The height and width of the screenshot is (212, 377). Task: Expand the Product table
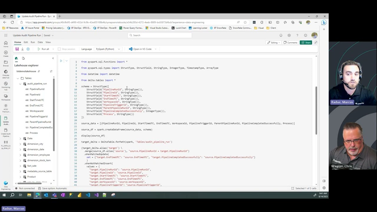[20, 177]
